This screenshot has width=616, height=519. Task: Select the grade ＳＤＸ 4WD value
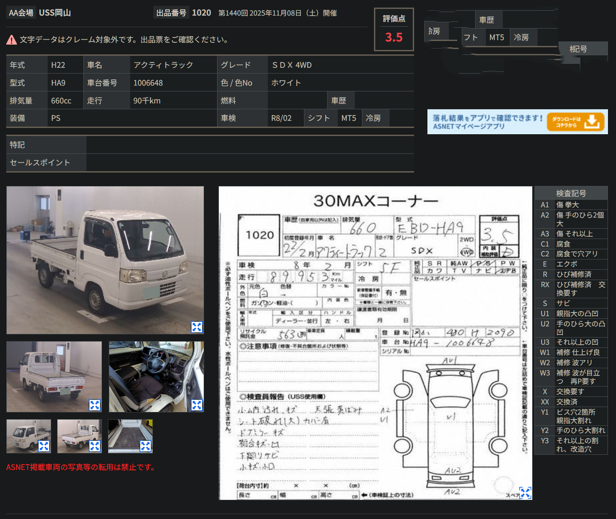[292, 65]
